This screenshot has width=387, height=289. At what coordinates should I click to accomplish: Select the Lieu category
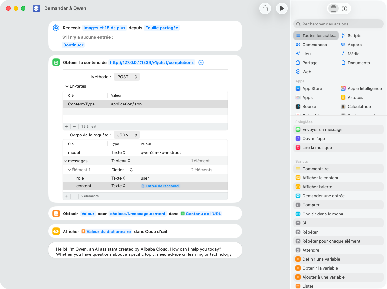pyautogui.click(x=303, y=54)
